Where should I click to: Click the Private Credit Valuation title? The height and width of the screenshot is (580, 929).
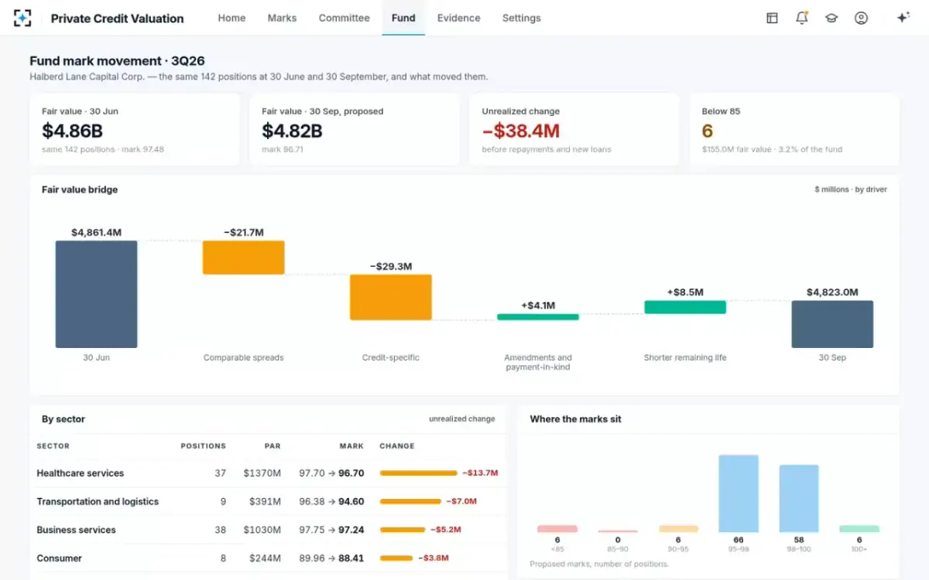pyautogui.click(x=117, y=19)
